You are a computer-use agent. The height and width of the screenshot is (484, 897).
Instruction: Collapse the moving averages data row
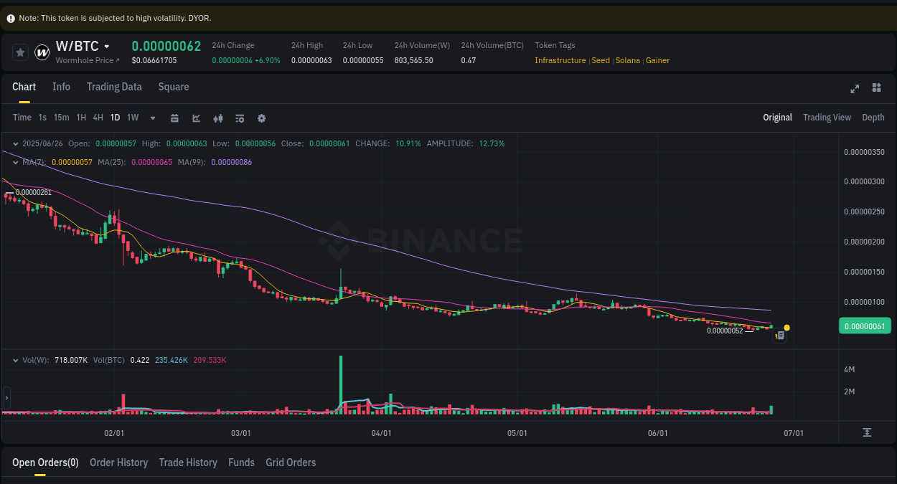point(14,162)
